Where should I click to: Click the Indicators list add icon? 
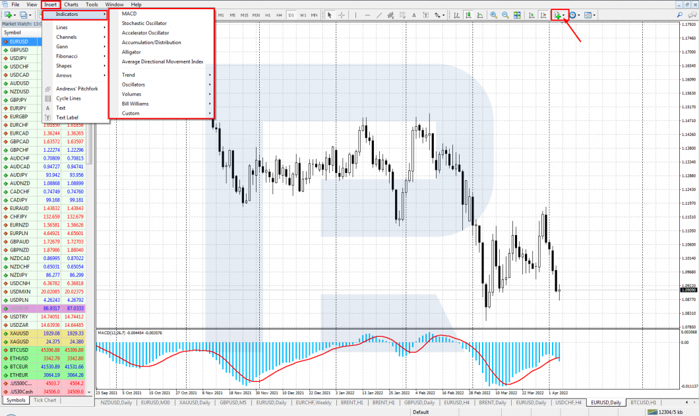click(557, 15)
